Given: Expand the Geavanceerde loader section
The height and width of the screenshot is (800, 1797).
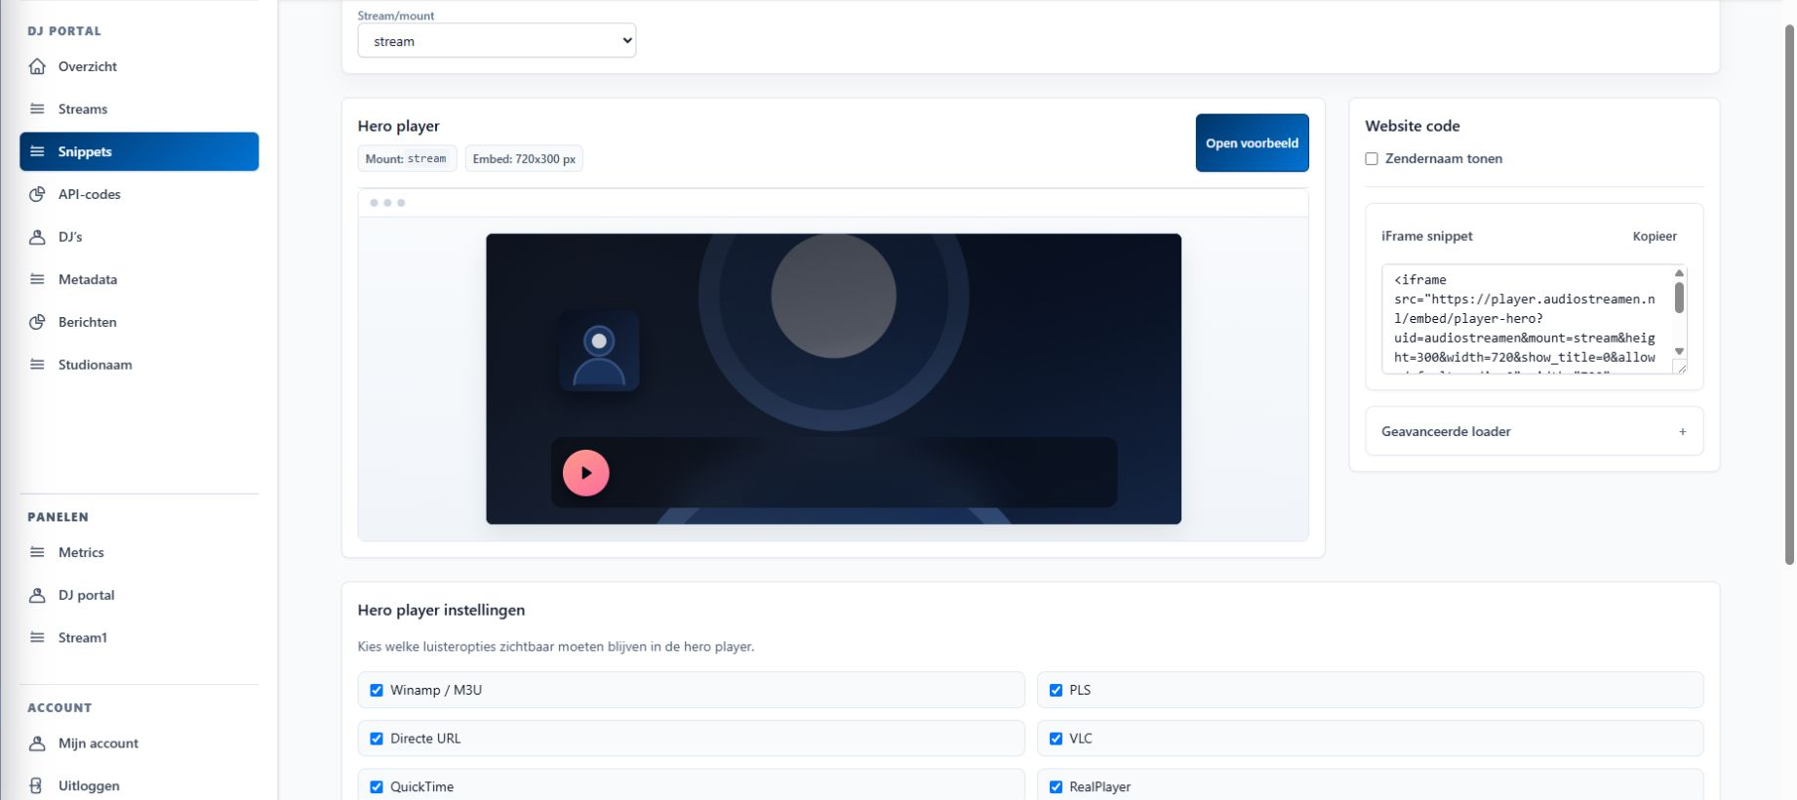Looking at the screenshot, I should pyautogui.click(x=1534, y=431).
